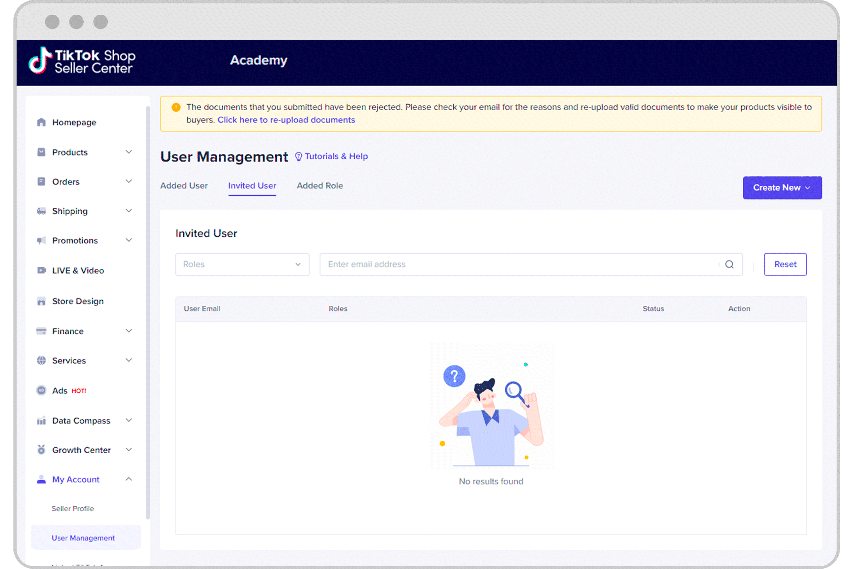Switch to the Added User tab

[x=184, y=185]
